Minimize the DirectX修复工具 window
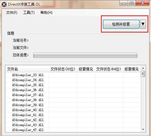The height and width of the screenshot is (136, 151). pyautogui.click(x=124, y=3)
